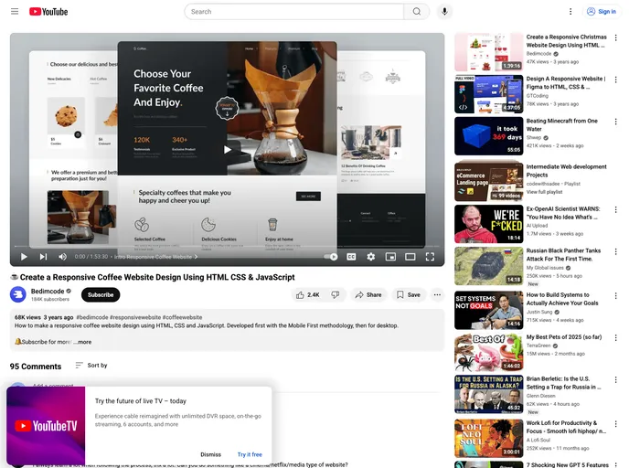Open options for Work Lofi video
The height and width of the screenshot is (468, 629).
[x=616, y=423]
